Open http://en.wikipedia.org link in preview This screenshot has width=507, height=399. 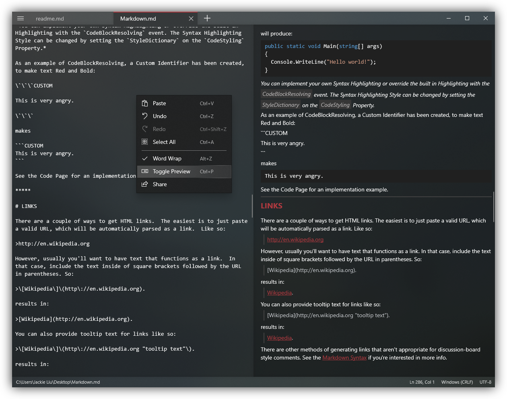pos(295,239)
